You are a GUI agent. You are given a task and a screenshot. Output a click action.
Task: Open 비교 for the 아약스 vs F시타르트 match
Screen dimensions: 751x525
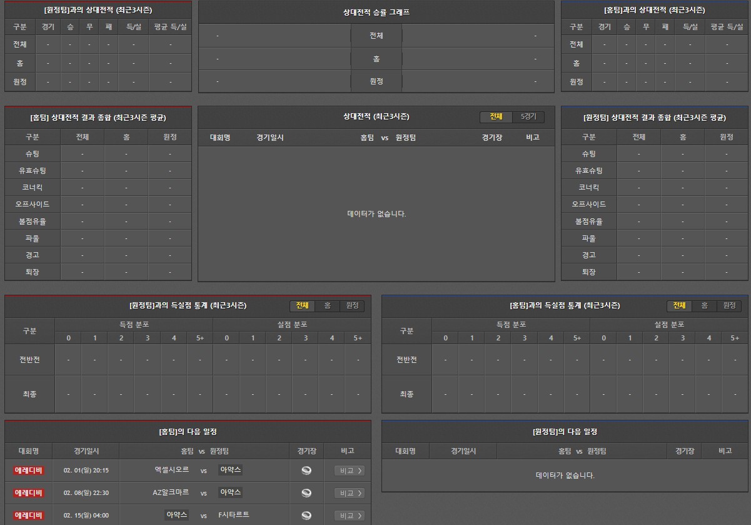click(x=349, y=516)
